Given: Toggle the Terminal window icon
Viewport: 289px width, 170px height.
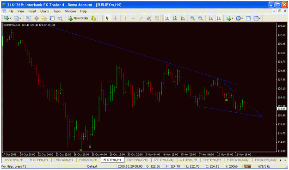Looking at the screenshot, I should click(52, 18).
